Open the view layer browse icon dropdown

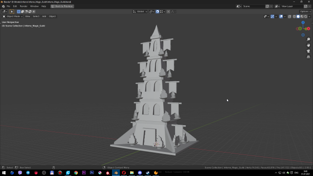[x=277, y=6]
